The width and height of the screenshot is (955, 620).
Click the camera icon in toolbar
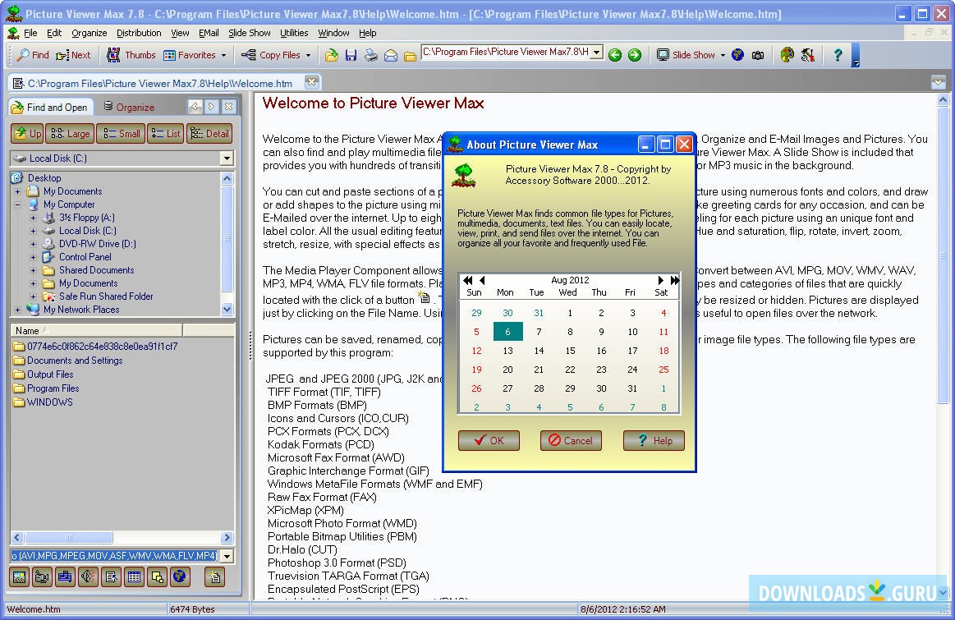pos(758,55)
